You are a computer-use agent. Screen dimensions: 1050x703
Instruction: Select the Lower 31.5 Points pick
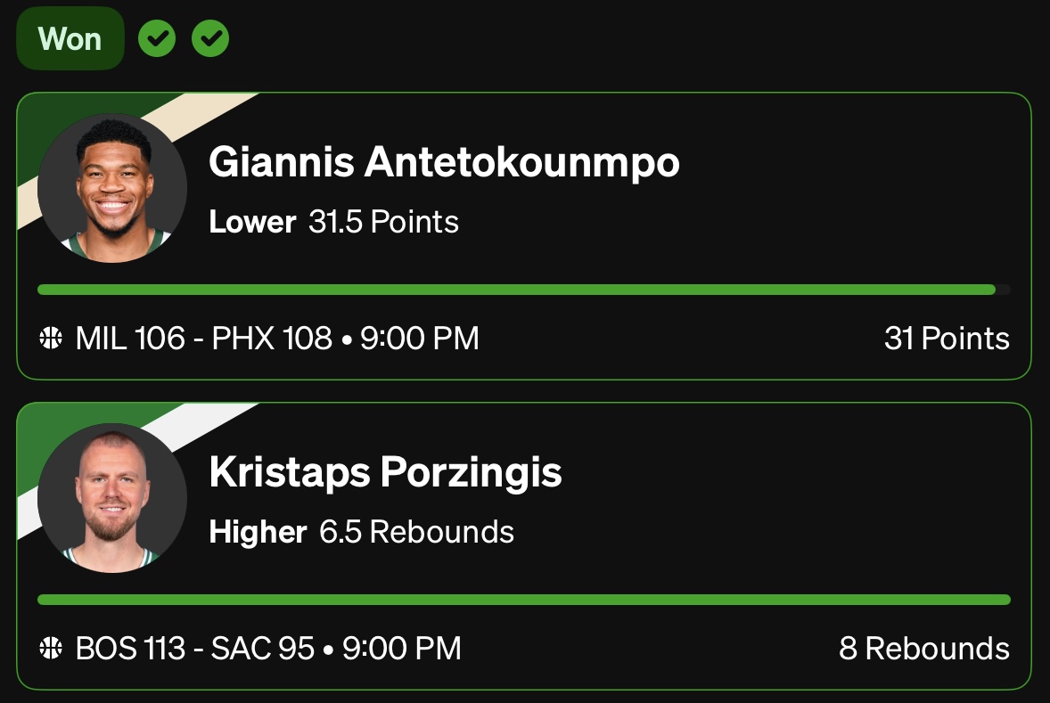pos(333,222)
